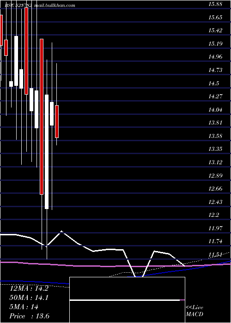Click the 12.66 price axis label
231x323 pixels.
(215, 188)
